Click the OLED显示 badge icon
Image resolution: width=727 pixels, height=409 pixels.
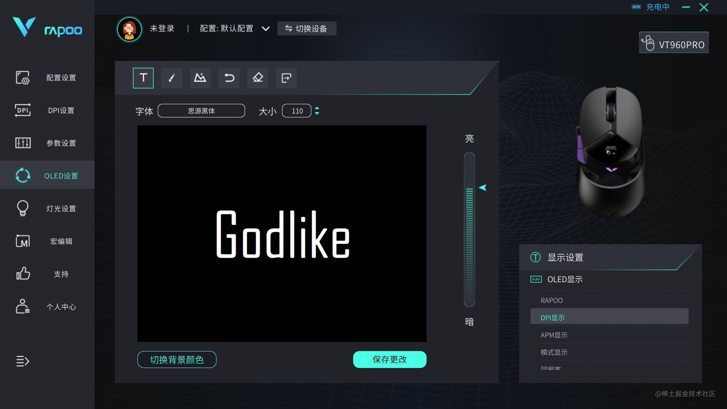click(x=536, y=279)
